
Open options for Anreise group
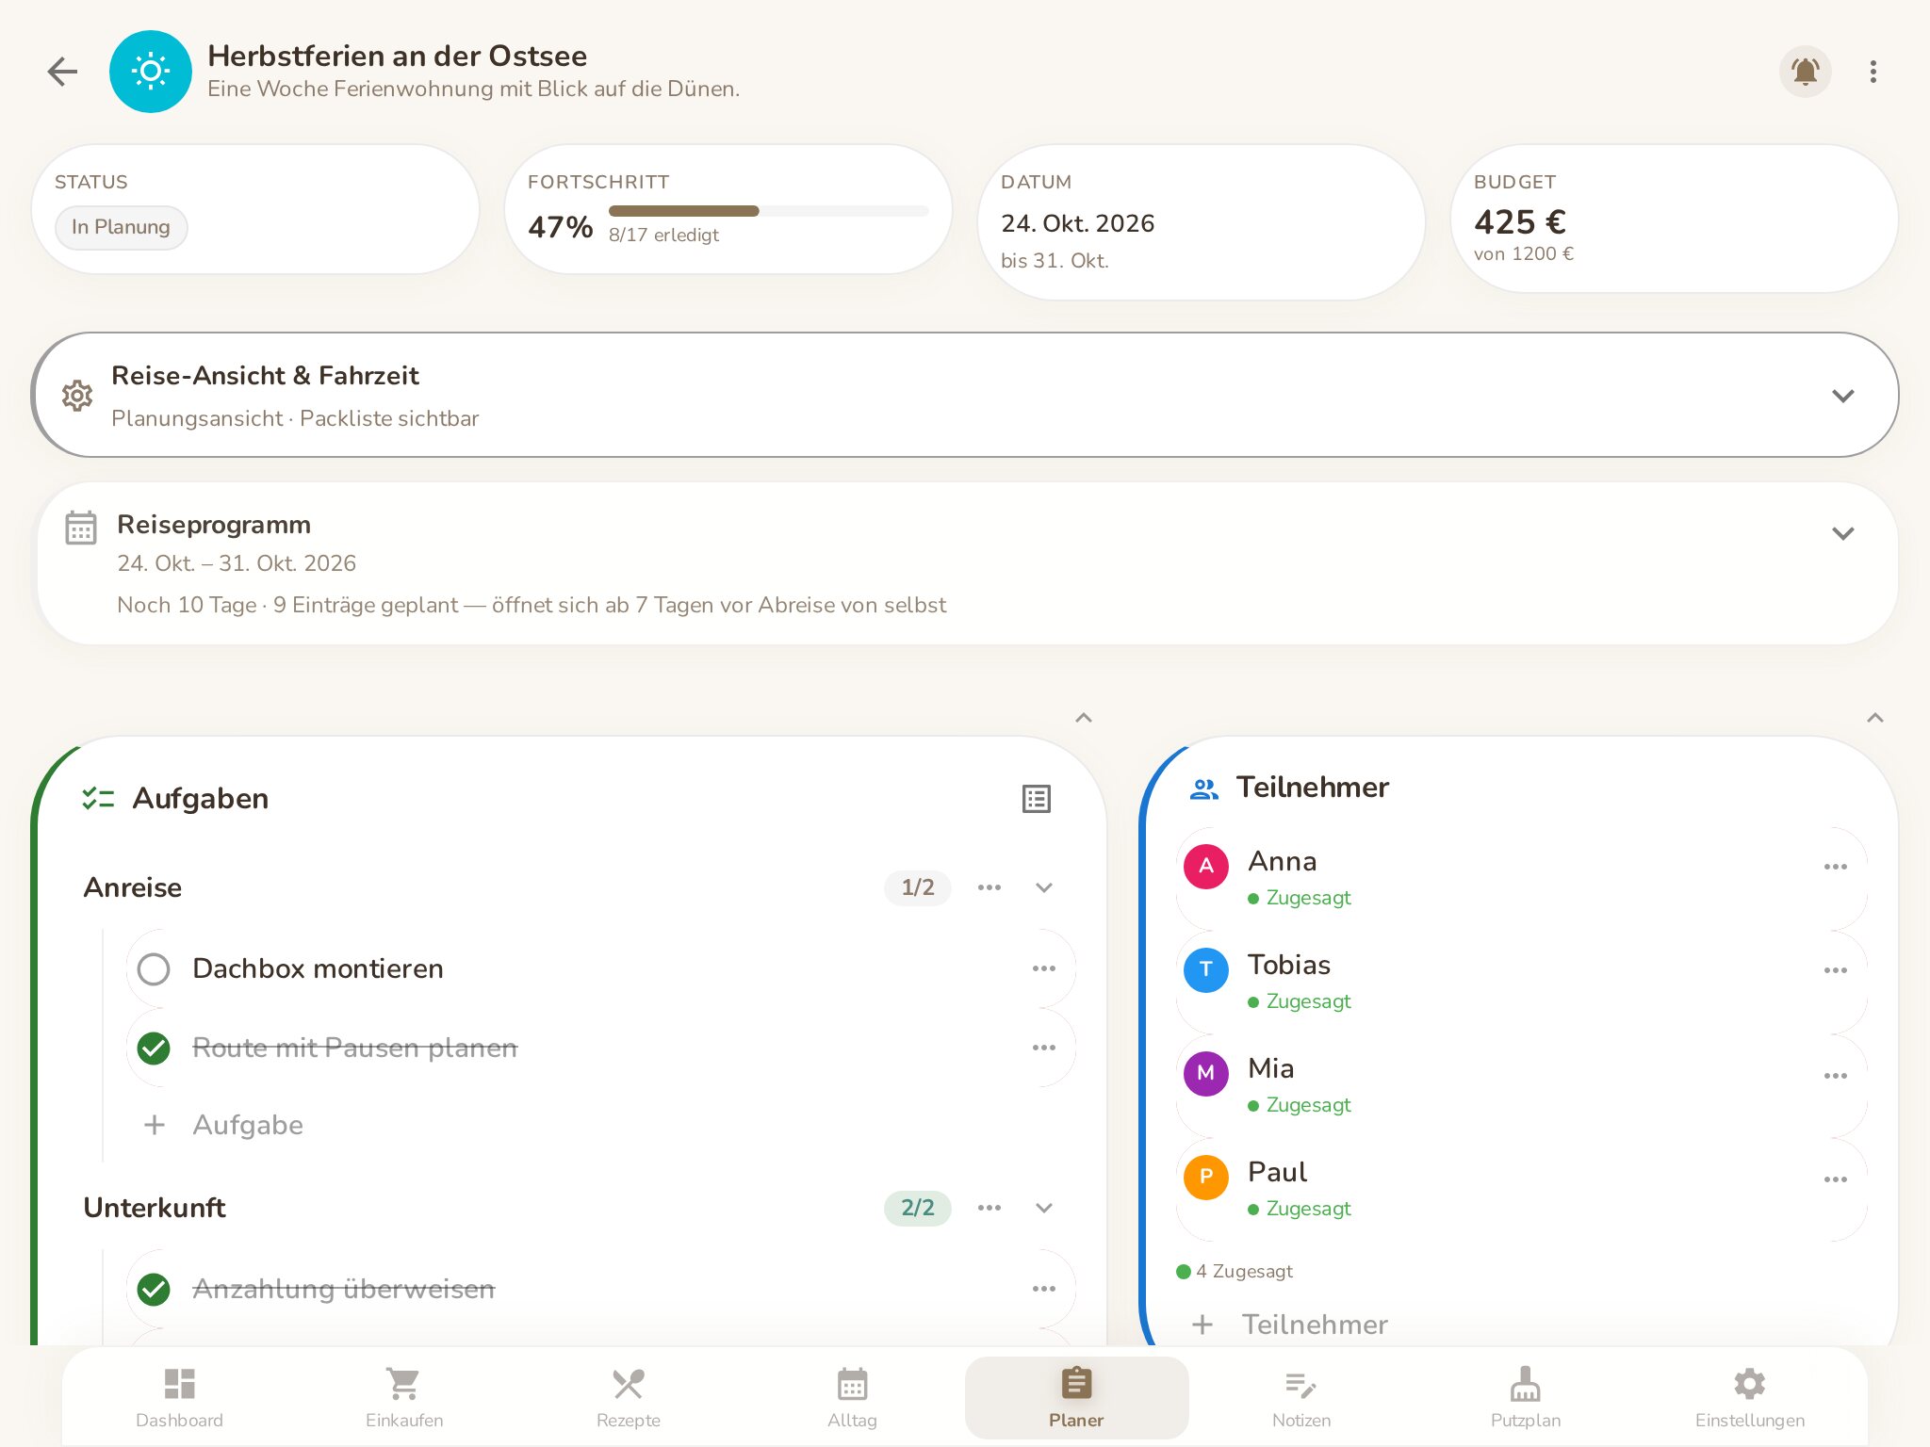[x=989, y=887]
